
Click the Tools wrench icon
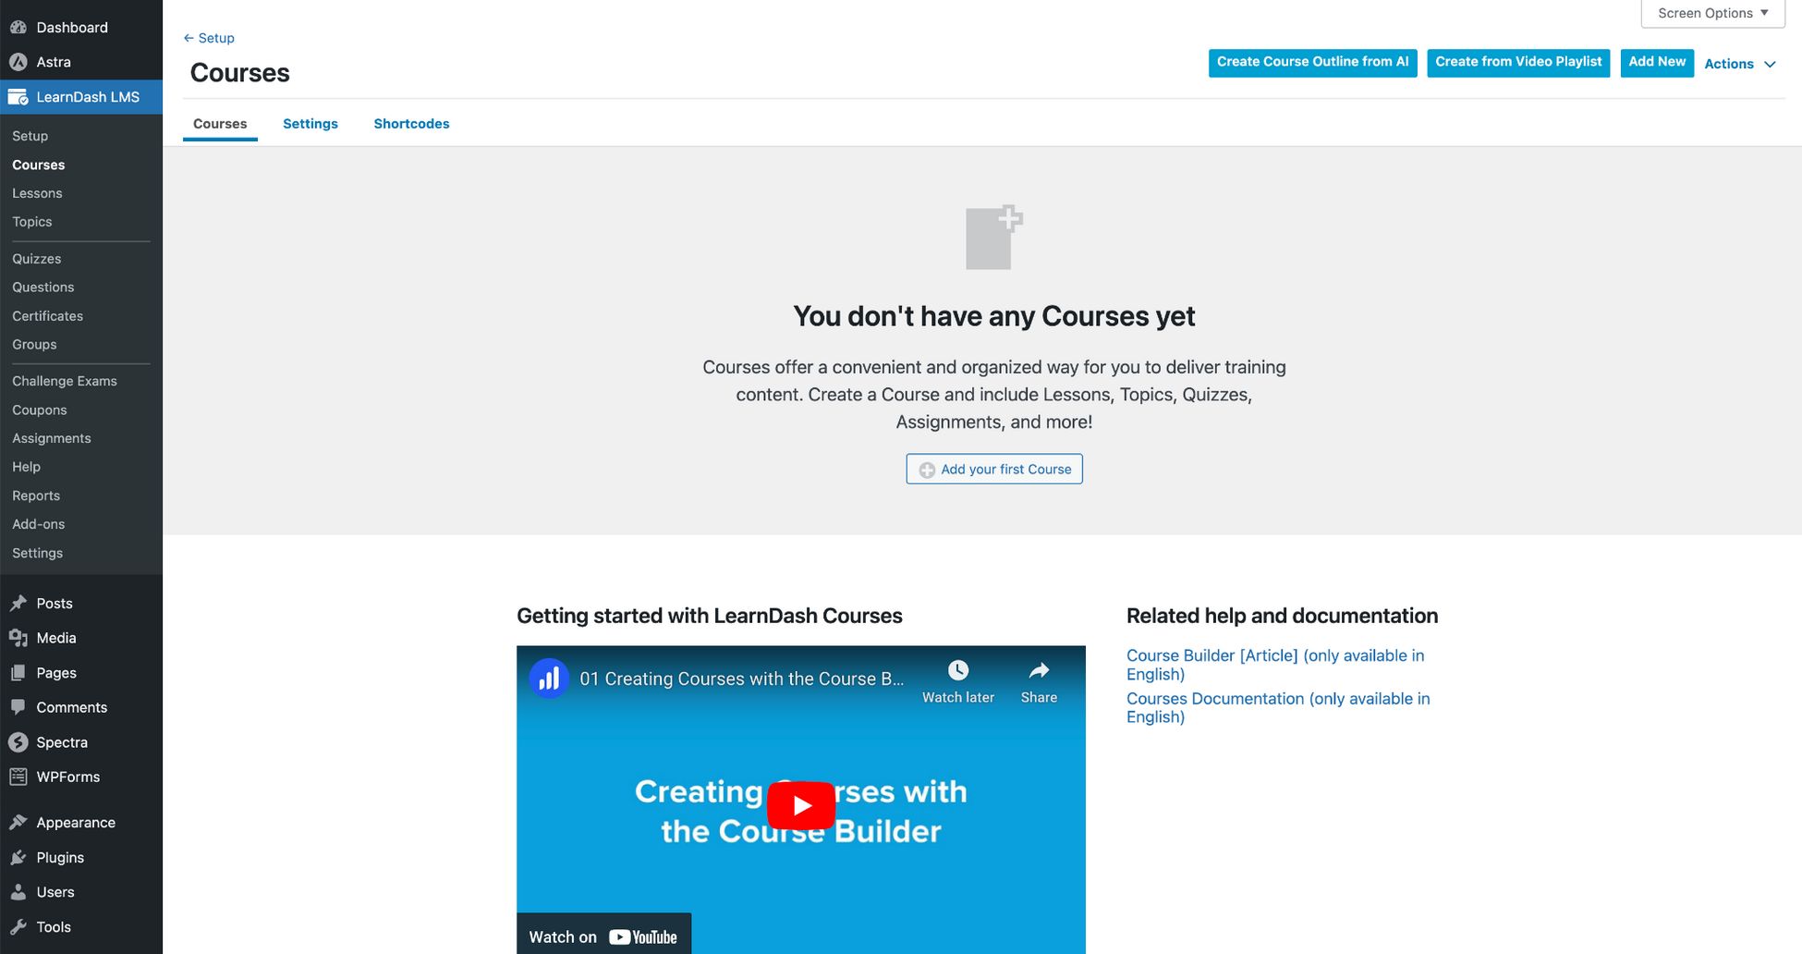pyautogui.click(x=19, y=926)
